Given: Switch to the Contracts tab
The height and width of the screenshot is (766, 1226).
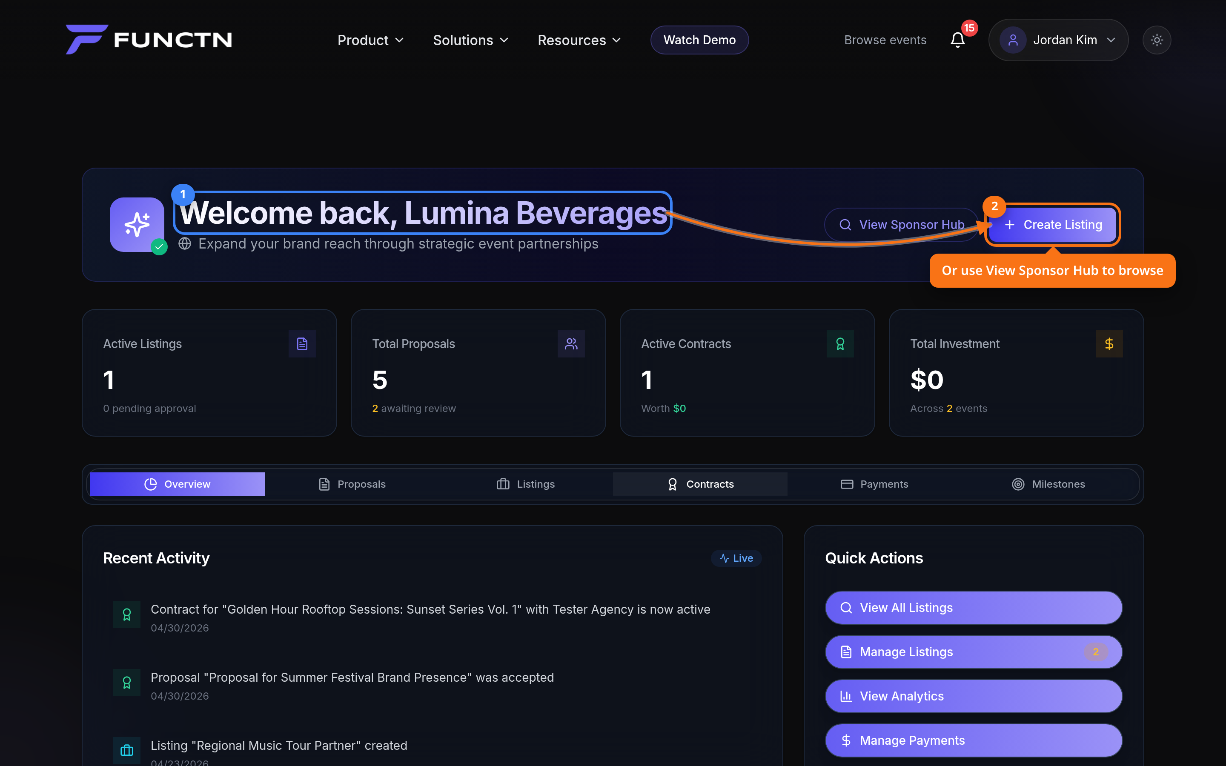Looking at the screenshot, I should tap(700, 484).
